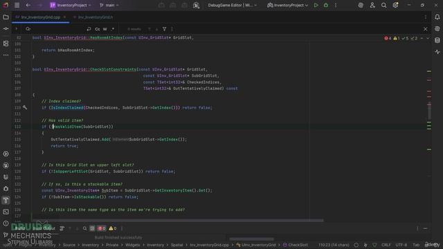Open the DebugGame Editor configuration dropdown
This screenshot has height=249, width=443.
point(233,5)
